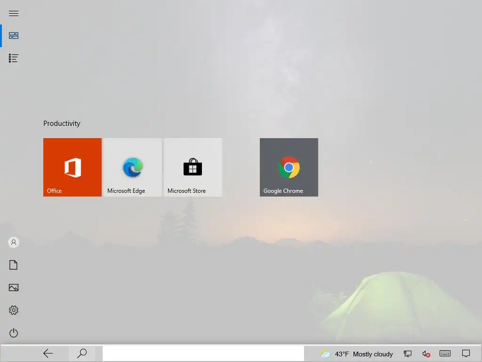482x362 pixels.
Task: Launch the Microsoft Edge tile
Action: pyautogui.click(x=133, y=167)
